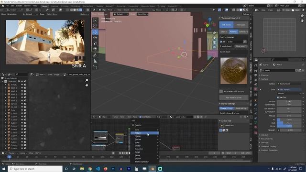Adjust the Air density slider
306x172 pixels.
pyautogui.click(x=289, y=120)
